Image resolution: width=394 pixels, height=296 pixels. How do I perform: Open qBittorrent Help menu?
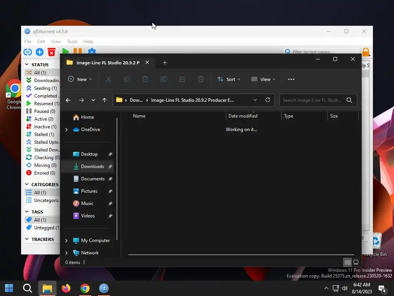pyautogui.click(x=88, y=42)
